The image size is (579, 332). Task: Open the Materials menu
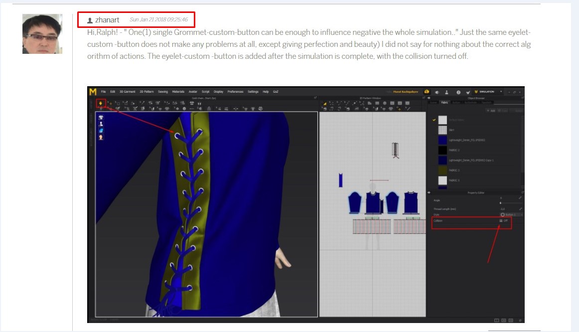tap(178, 92)
